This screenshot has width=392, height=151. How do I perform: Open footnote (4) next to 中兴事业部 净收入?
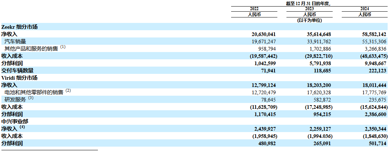23,127
